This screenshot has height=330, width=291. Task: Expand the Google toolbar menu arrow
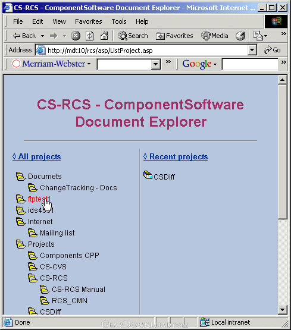pos(215,64)
